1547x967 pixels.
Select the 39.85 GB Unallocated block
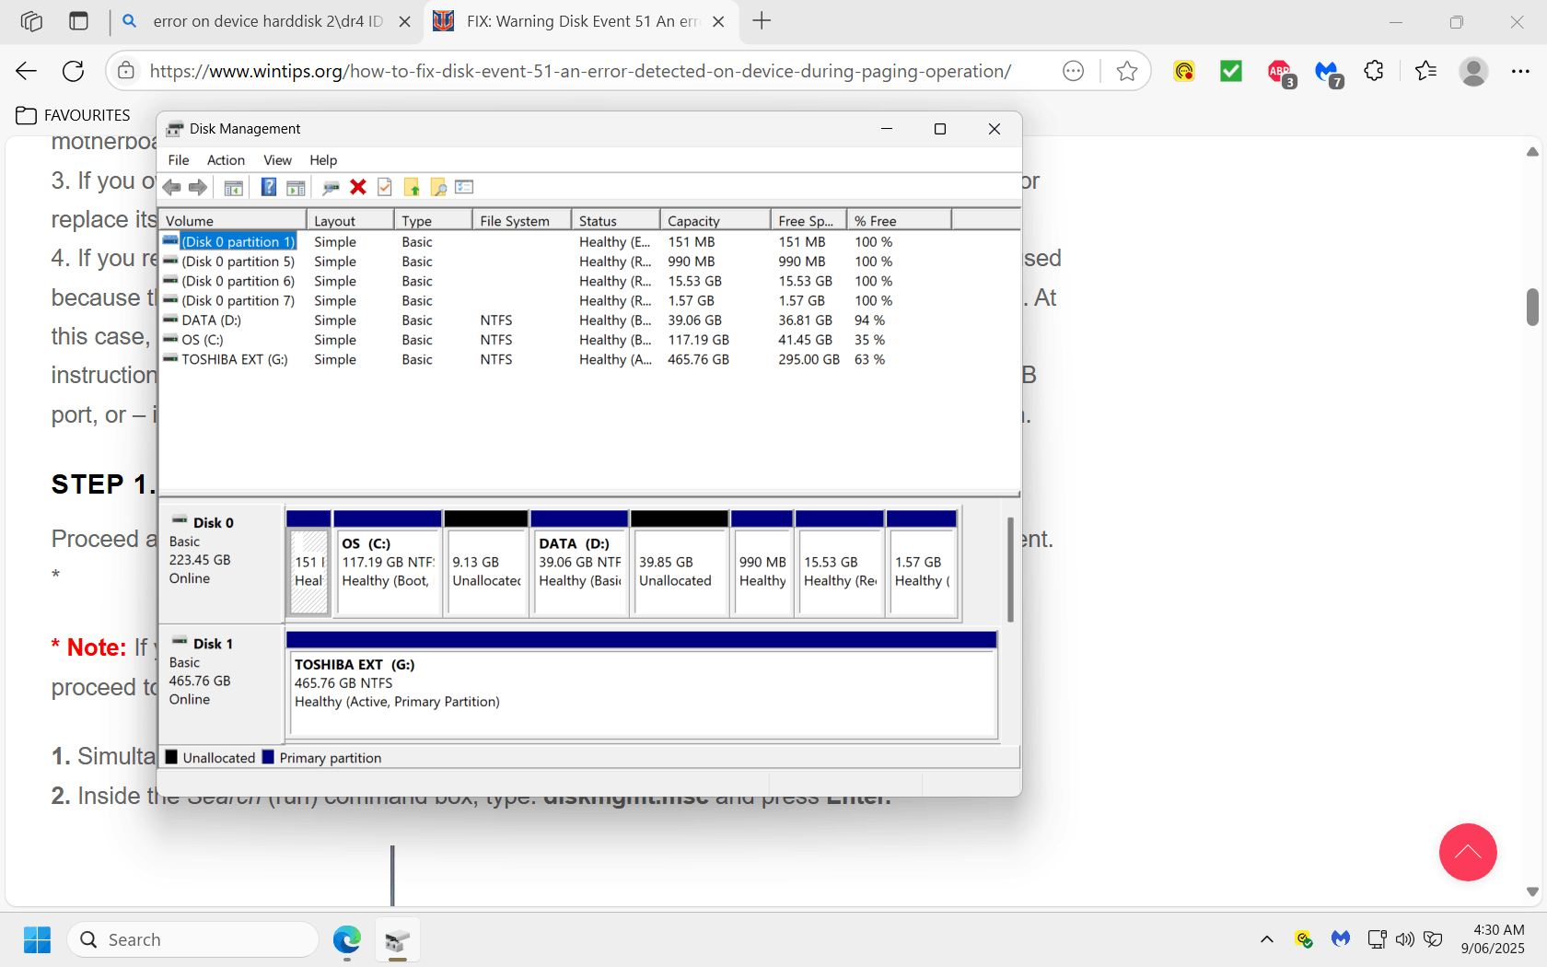680,562
